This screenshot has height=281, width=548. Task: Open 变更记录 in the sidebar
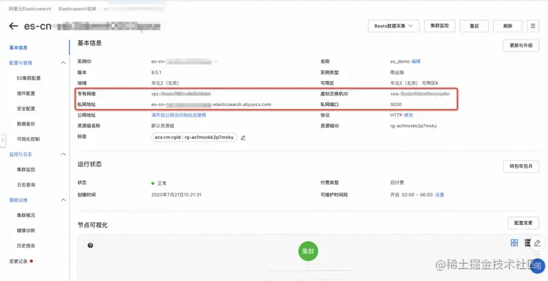tap(18, 261)
